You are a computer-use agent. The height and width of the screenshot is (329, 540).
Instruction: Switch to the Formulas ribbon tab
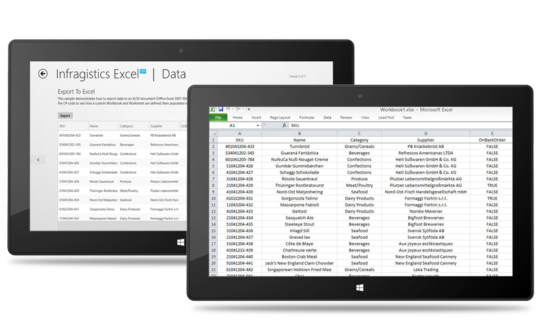click(x=307, y=117)
